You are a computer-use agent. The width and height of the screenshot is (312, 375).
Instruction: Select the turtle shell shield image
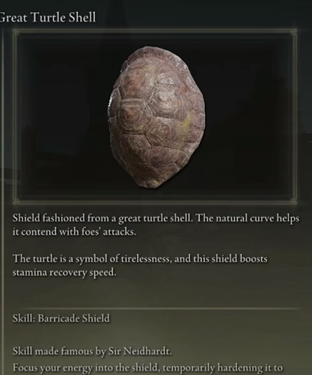coord(156,117)
